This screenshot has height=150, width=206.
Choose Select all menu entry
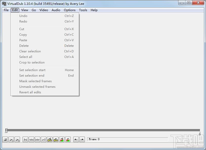(x=45, y=57)
